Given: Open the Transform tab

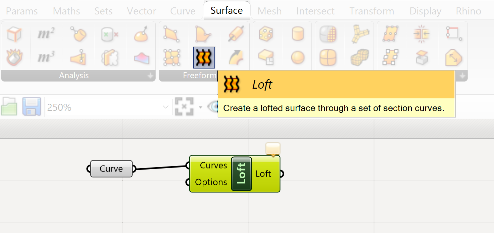Looking at the screenshot, I should pos(372,11).
